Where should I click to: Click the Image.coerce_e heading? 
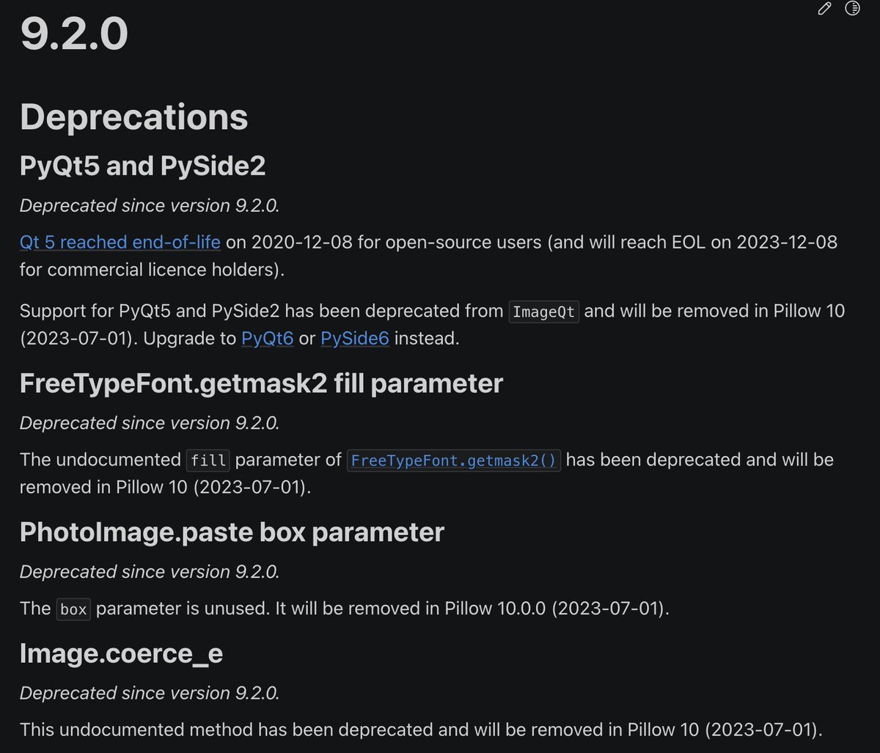pos(122,653)
